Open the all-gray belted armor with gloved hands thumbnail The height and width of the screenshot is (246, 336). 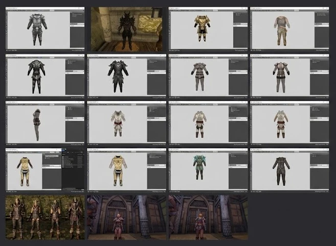click(x=208, y=76)
